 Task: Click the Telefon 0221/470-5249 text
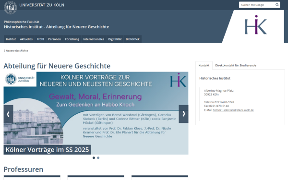coord(219,102)
